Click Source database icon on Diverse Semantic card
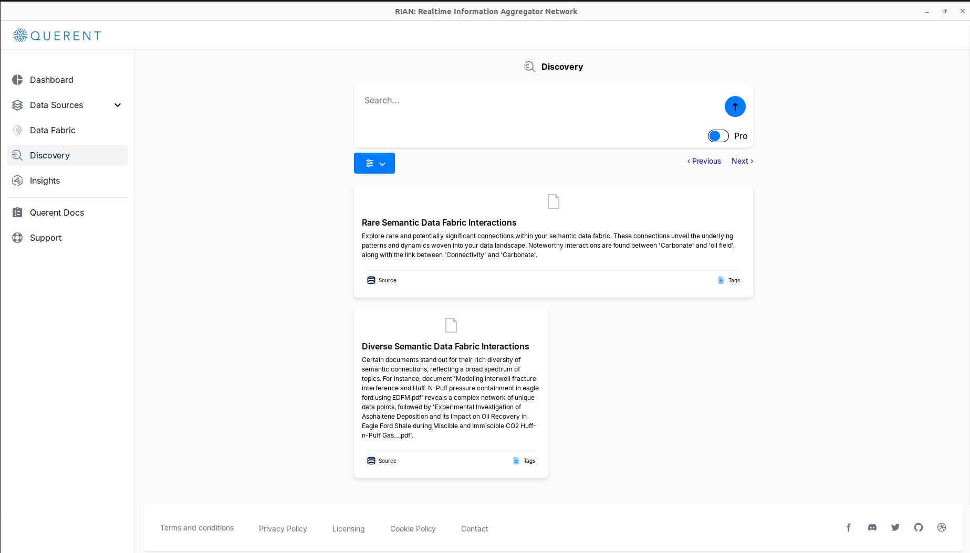The width and height of the screenshot is (970, 553). point(371,461)
